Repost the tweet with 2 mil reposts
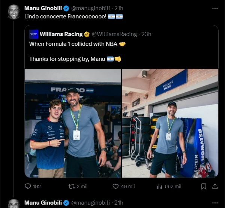This screenshot has height=208, width=225. (x=70, y=186)
